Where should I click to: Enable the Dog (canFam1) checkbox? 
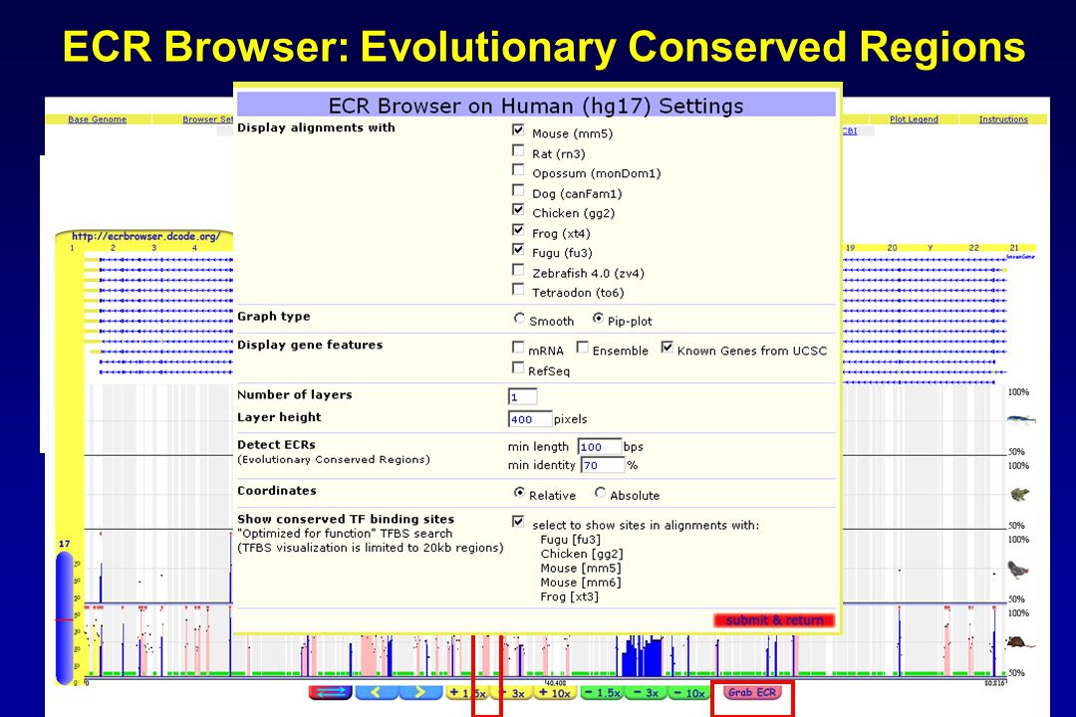pyautogui.click(x=518, y=190)
